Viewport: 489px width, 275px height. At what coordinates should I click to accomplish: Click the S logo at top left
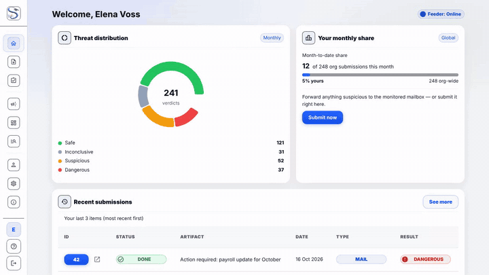(x=14, y=13)
